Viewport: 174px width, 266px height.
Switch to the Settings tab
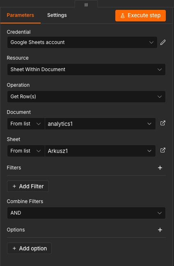click(x=57, y=15)
